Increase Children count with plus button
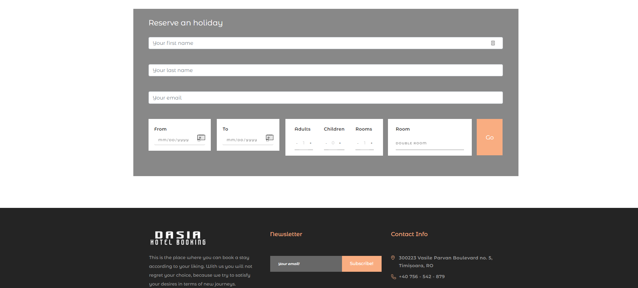Image resolution: width=638 pixels, height=288 pixels. click(340, 143)
